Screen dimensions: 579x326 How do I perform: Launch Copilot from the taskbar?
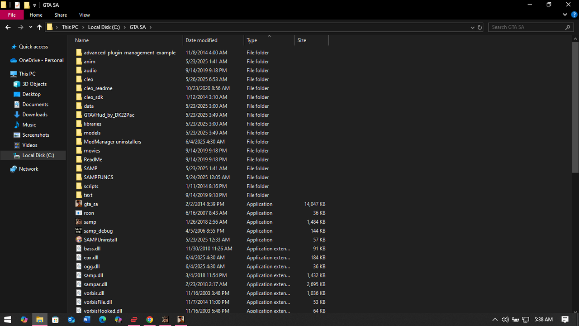pos(24,320)
